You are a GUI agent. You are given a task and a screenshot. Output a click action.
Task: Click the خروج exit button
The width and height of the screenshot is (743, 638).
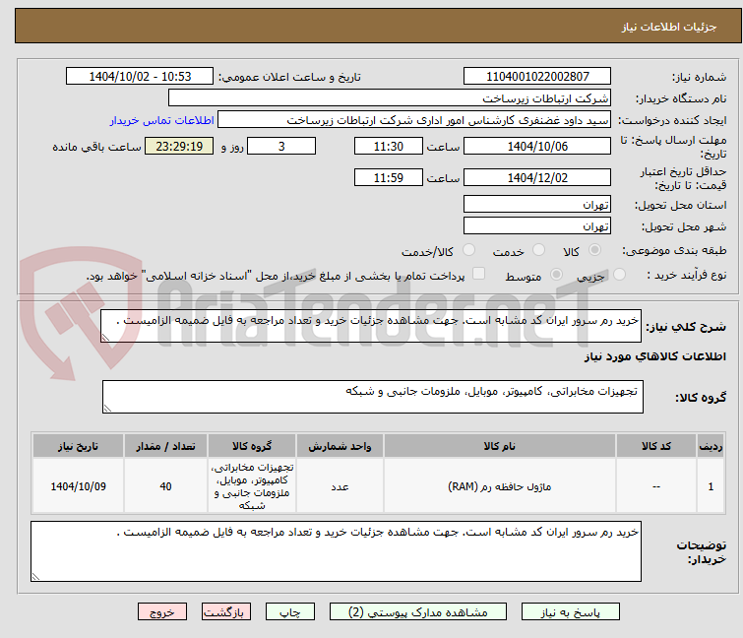[x=162, y=612]
